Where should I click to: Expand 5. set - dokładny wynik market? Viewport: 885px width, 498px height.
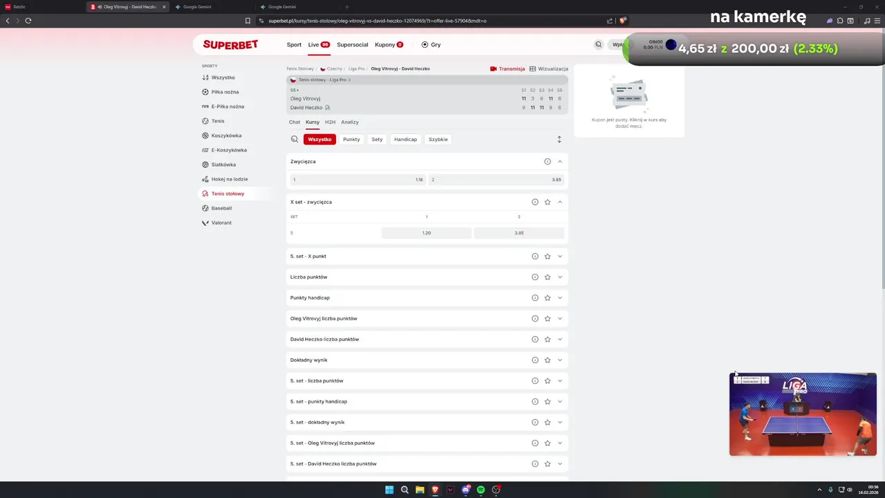pos(560,423)
